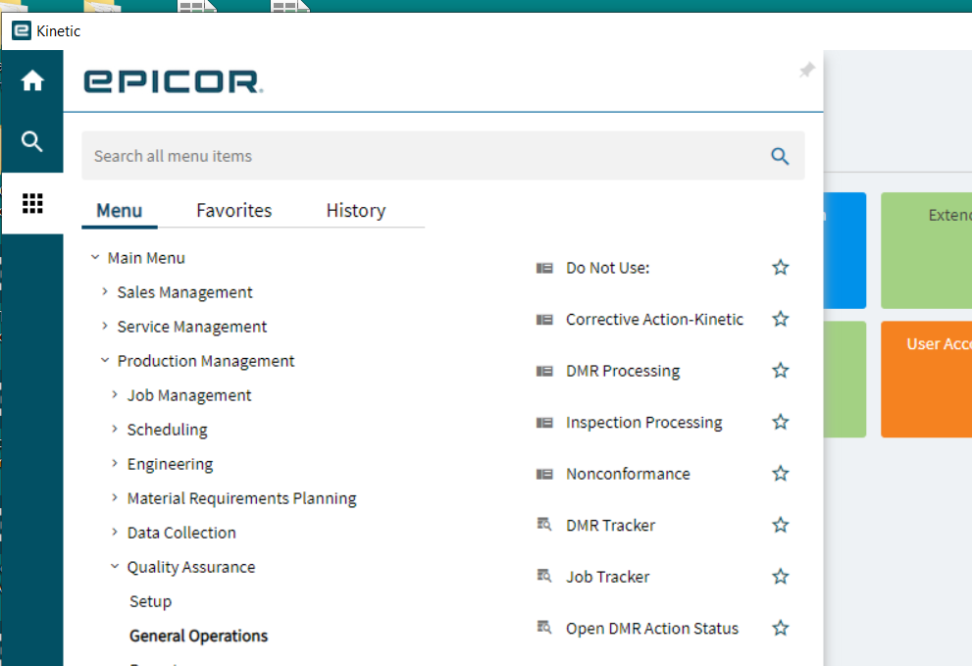Open Open DMR Action Status link

click(x=652, y=628)
